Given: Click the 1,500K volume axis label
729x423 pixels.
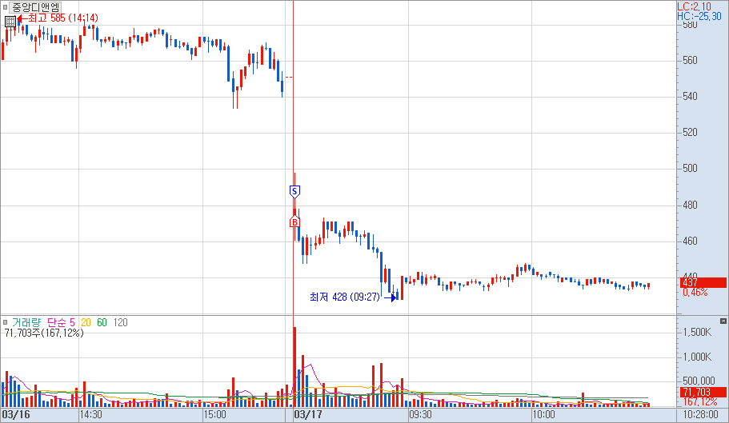Looking at the screenshot, I should (697, 333).
